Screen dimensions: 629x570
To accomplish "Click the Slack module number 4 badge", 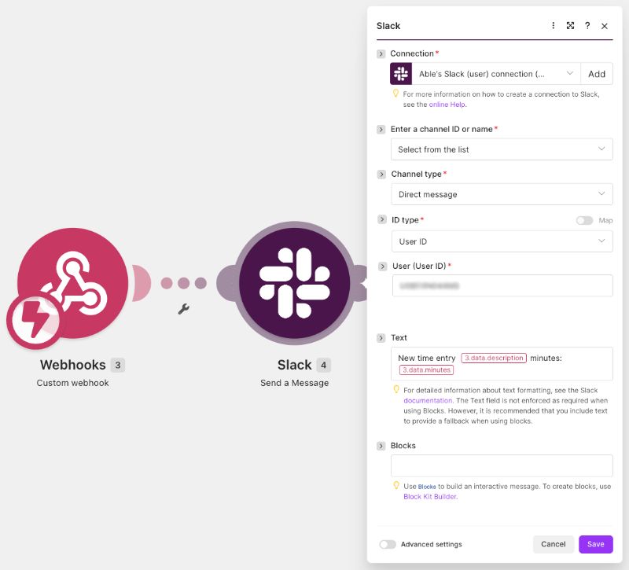I will (323, 365).
